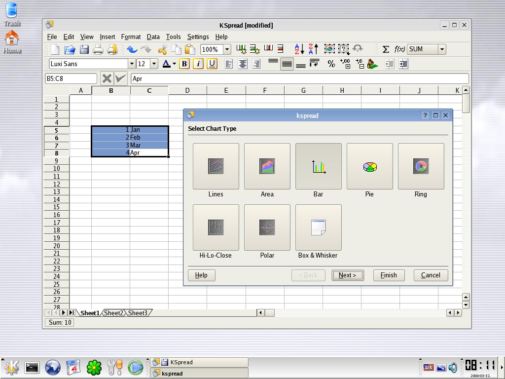This screenshot has height=379, width=505.
Task: Apply percent format to cells
Action: point(331,64)
